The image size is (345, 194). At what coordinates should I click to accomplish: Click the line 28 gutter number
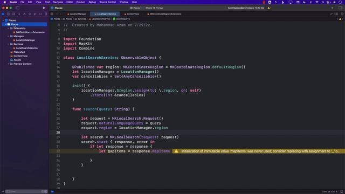(58, 133)
